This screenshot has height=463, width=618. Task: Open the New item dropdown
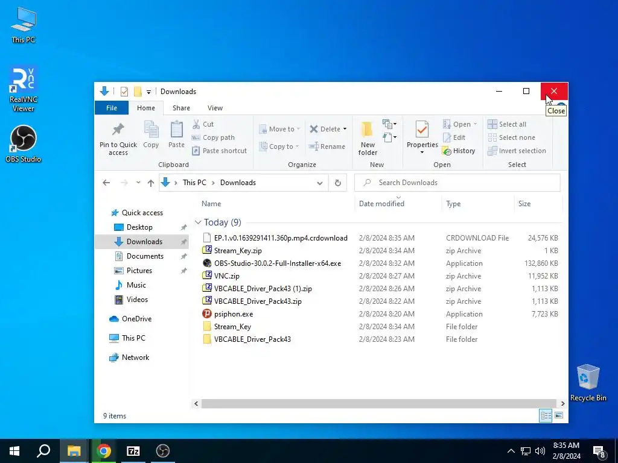click(389, 124)
